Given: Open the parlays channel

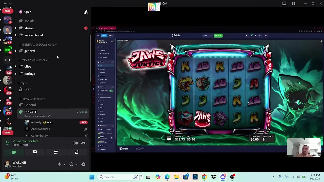Looking at the screenshot, I should [53, 74].
